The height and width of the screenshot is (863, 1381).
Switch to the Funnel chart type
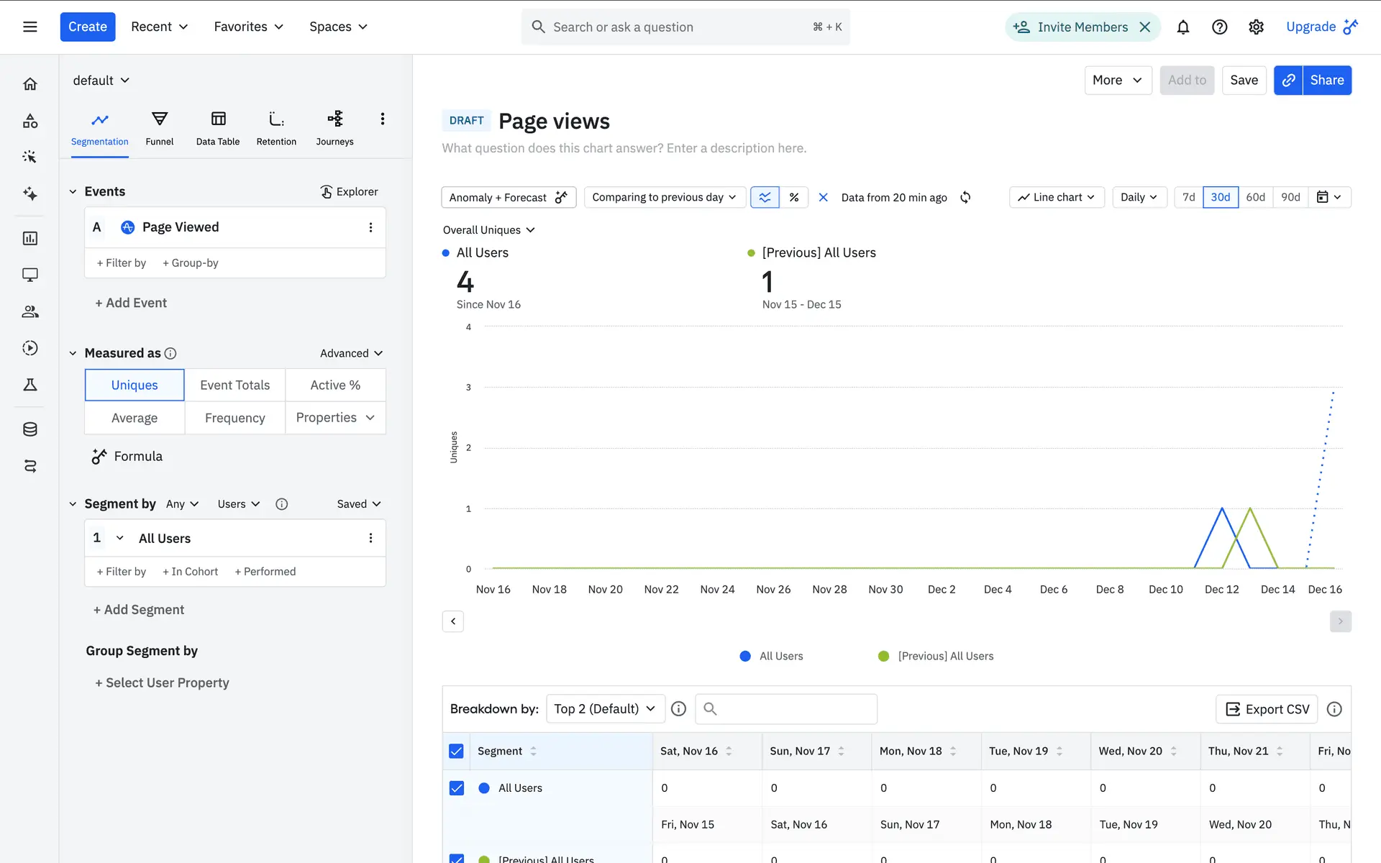click(159, 128)
